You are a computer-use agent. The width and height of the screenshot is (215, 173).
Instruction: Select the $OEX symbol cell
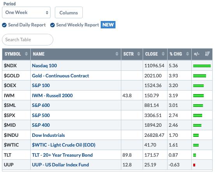[x=16, y=86]
